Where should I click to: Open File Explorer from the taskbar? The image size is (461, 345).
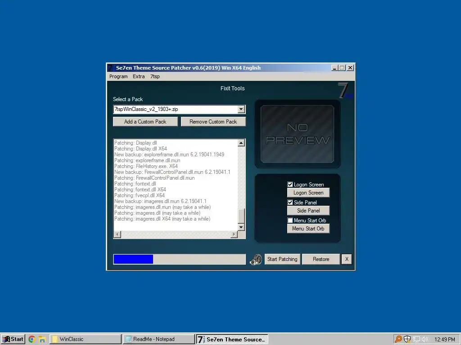pos(42,339)
